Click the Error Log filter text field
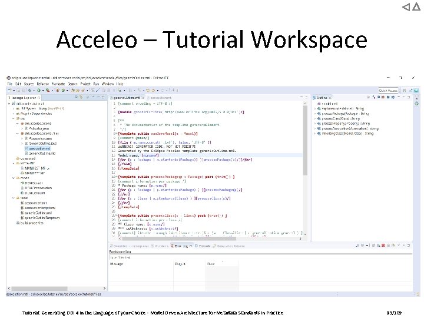This screenshot has width=424, height=318. (260, 257)
